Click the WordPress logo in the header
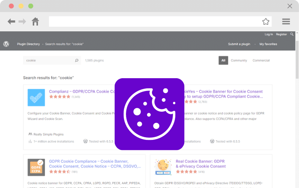 [6, 44]
